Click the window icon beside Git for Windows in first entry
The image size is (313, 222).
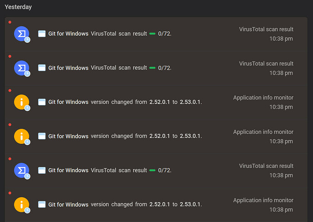tap(42, 34)
